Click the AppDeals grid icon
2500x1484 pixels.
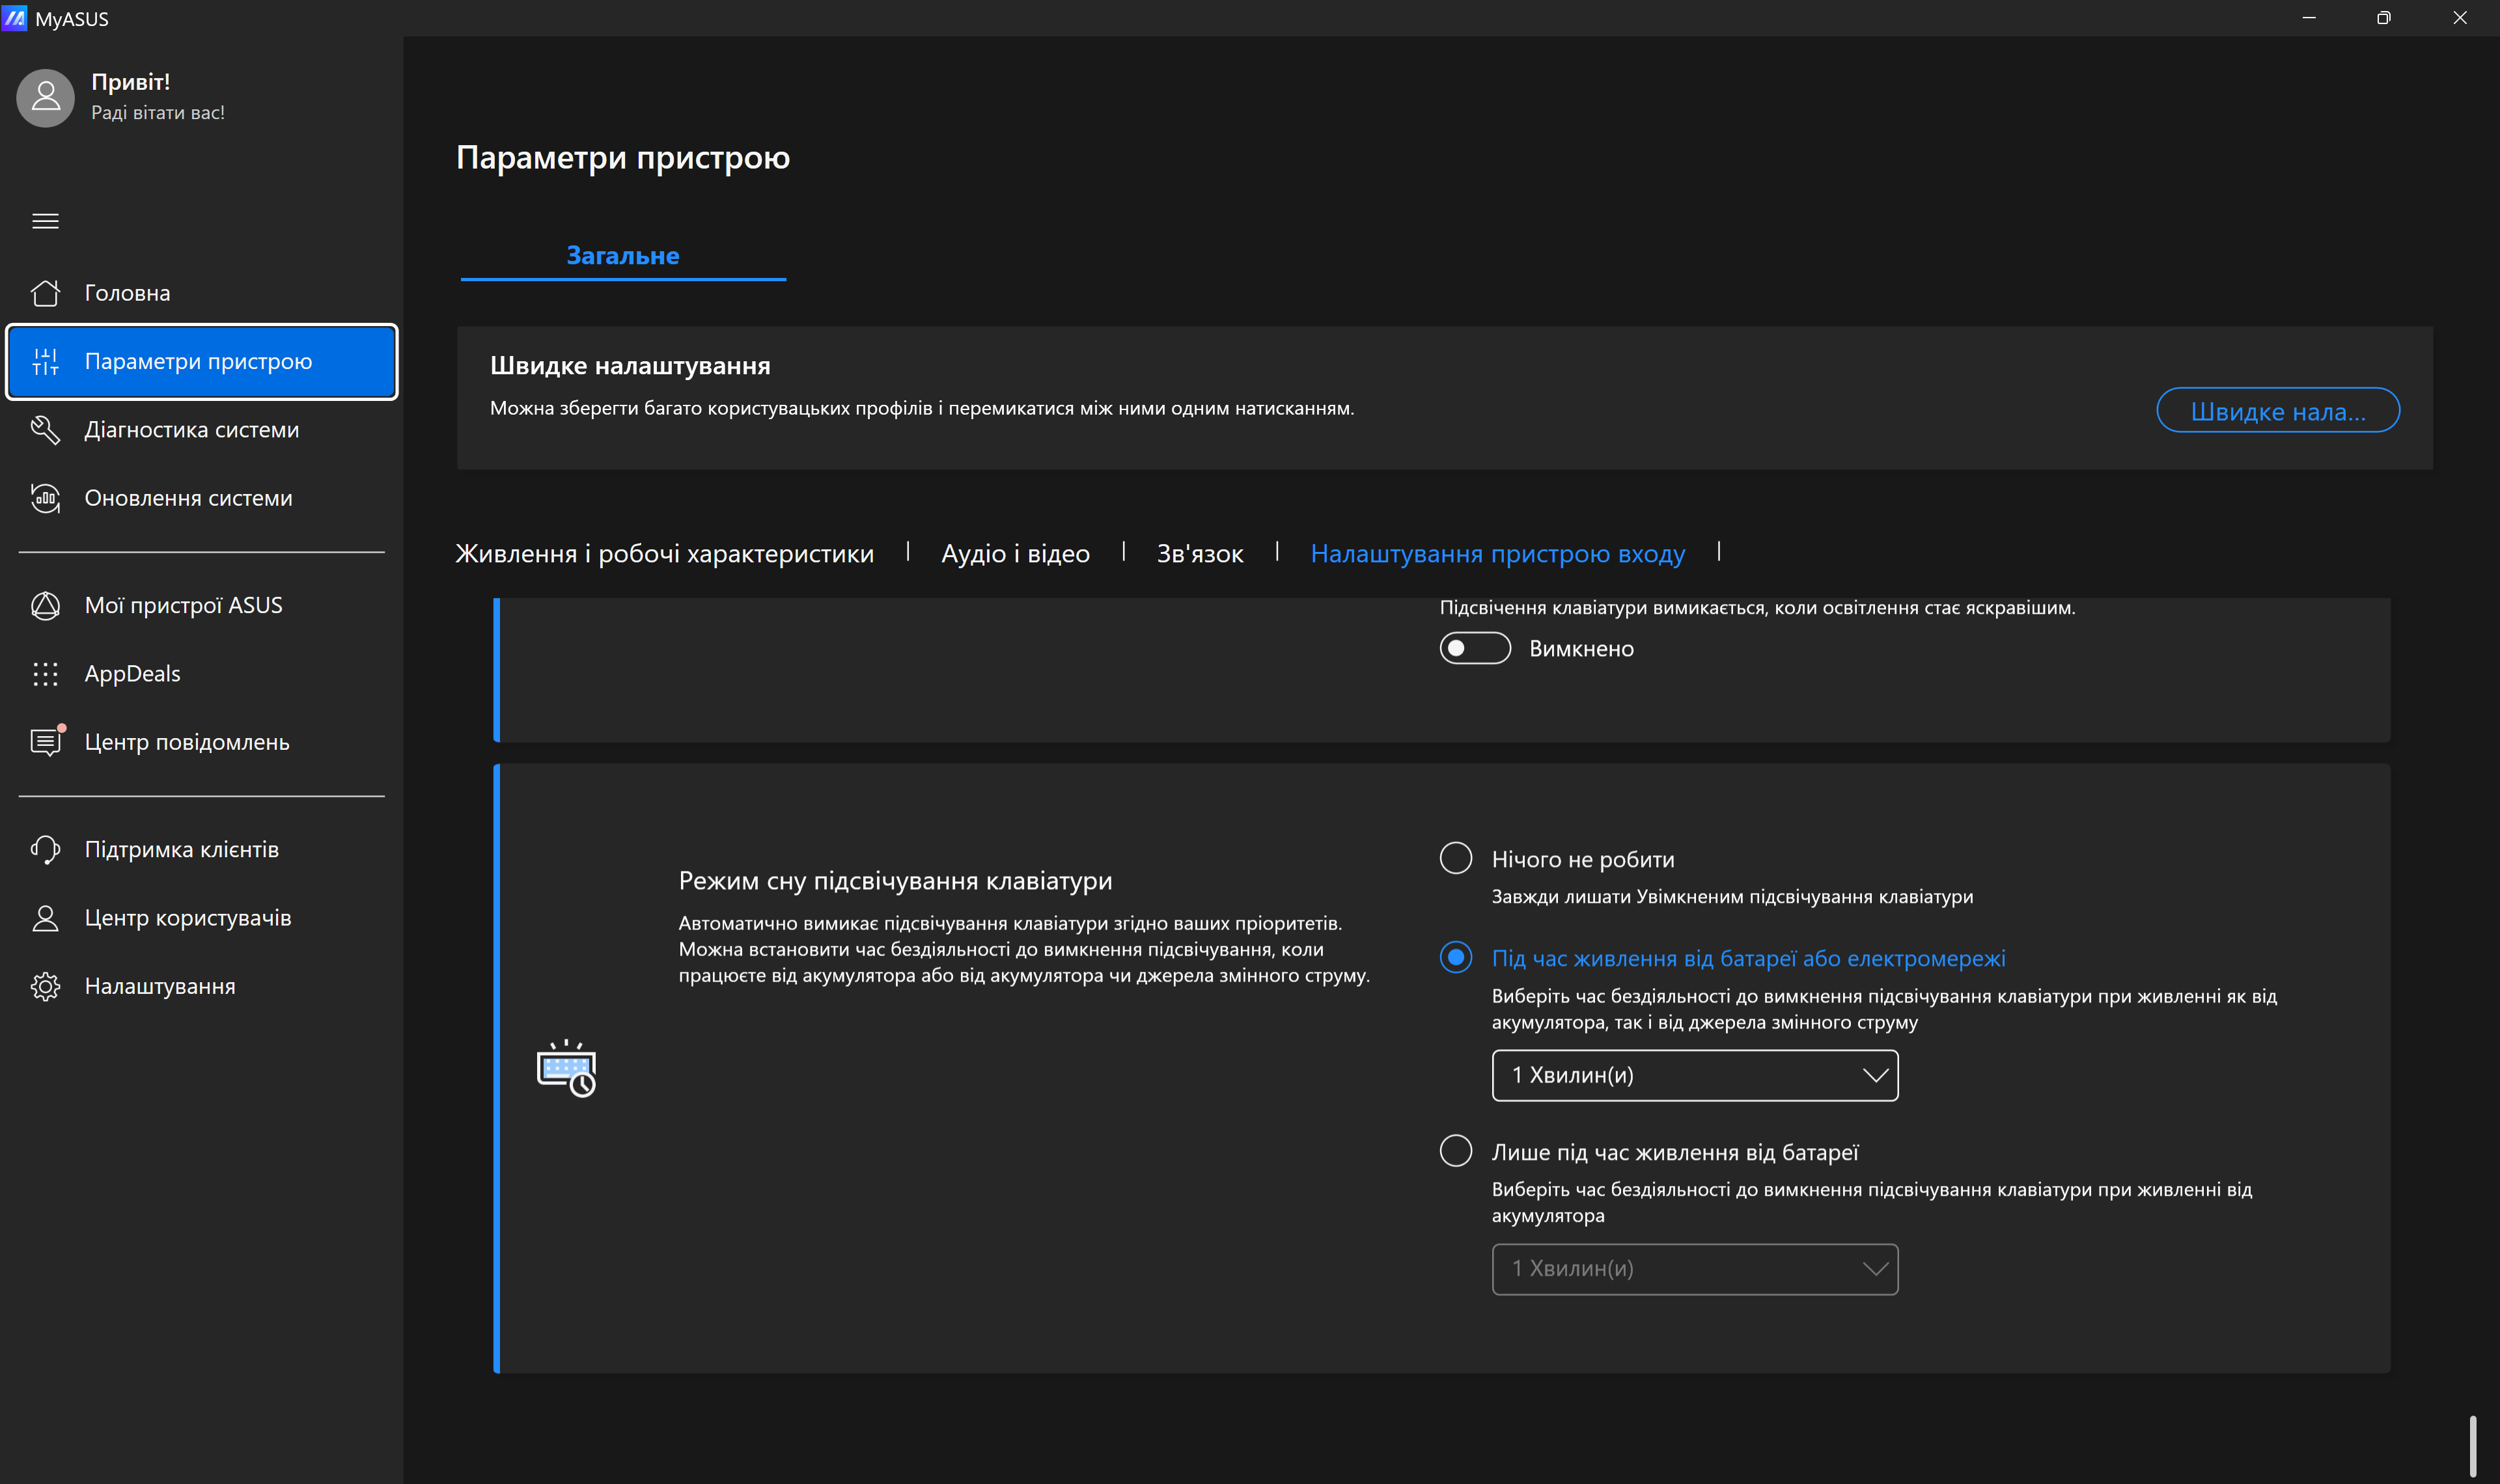click(45, 674)
